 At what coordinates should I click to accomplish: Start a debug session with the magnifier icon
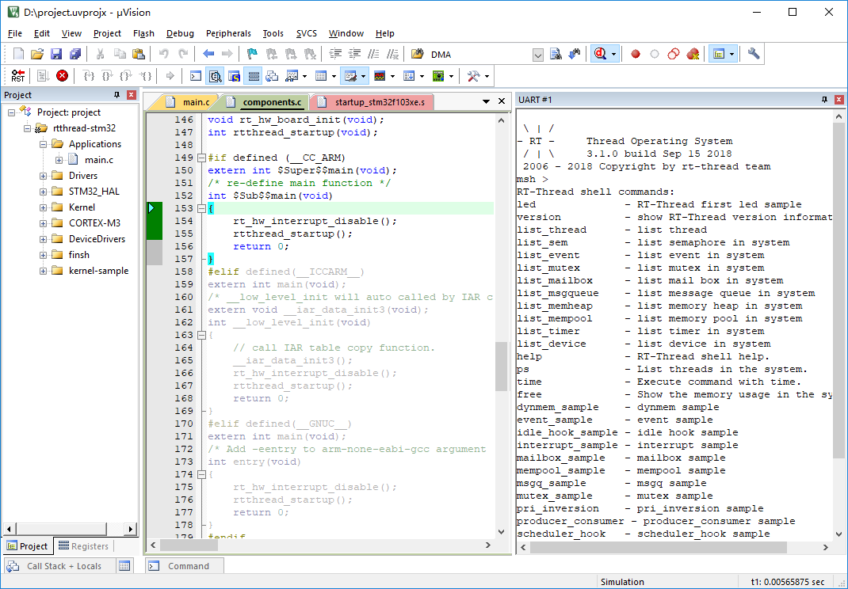tap(601, 54)
